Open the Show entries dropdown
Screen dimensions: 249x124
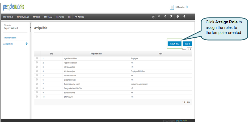point(189,49)
